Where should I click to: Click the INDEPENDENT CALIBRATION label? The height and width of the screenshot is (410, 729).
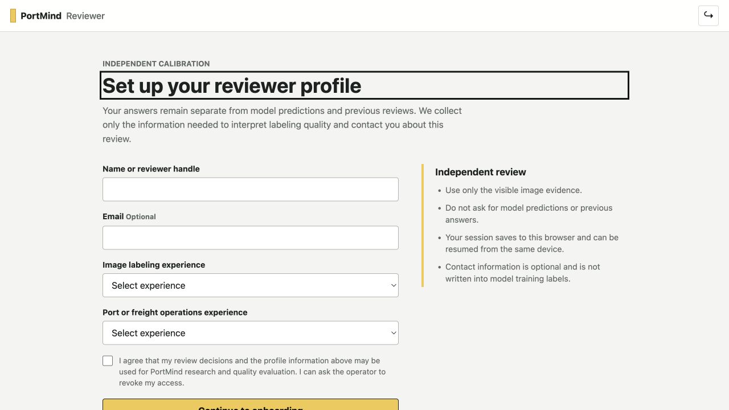click(x=156, y=64)
